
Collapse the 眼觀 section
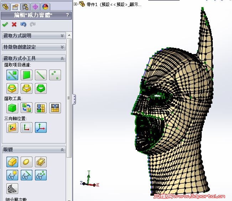[34, 150]
